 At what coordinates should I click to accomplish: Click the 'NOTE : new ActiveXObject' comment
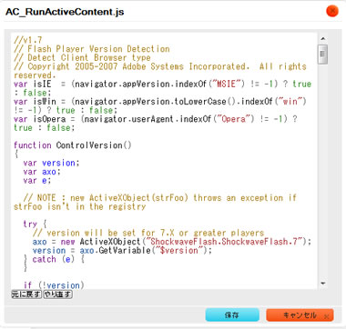[159, 198]
